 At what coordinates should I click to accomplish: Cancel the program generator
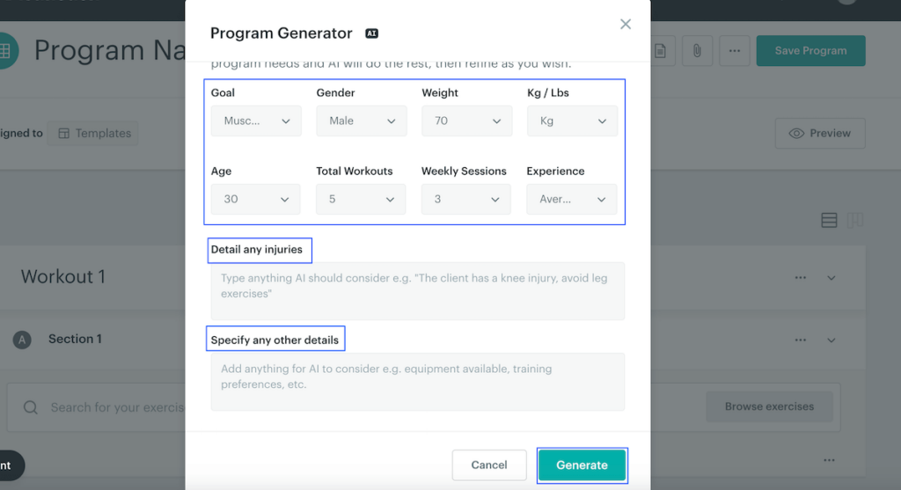(x=489, y=465)
